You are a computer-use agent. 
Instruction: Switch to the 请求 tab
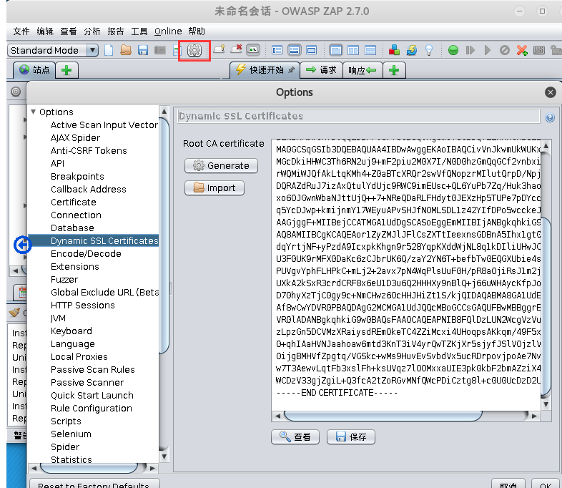(321, 70)
